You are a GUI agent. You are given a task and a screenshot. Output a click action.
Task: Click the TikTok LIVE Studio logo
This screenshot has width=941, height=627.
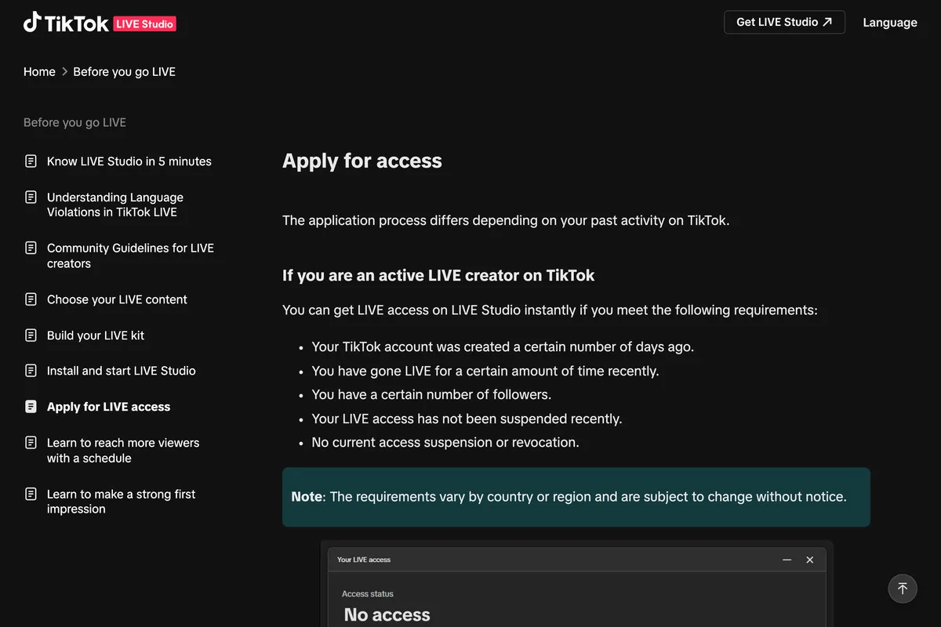100,23
